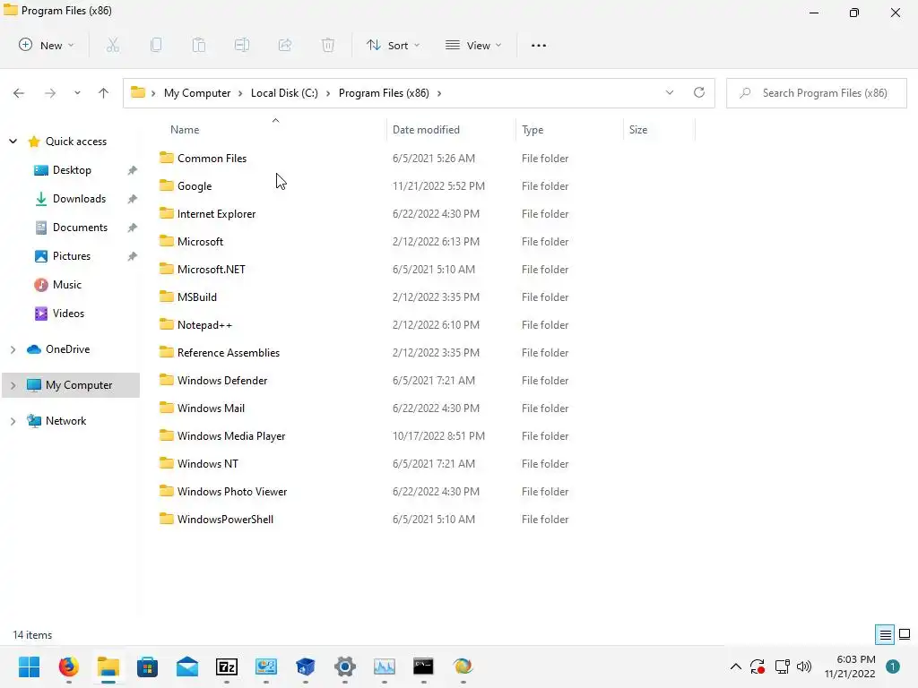Select Desktop in Quick access
The image size is (918, 688).
click(72, 170)
